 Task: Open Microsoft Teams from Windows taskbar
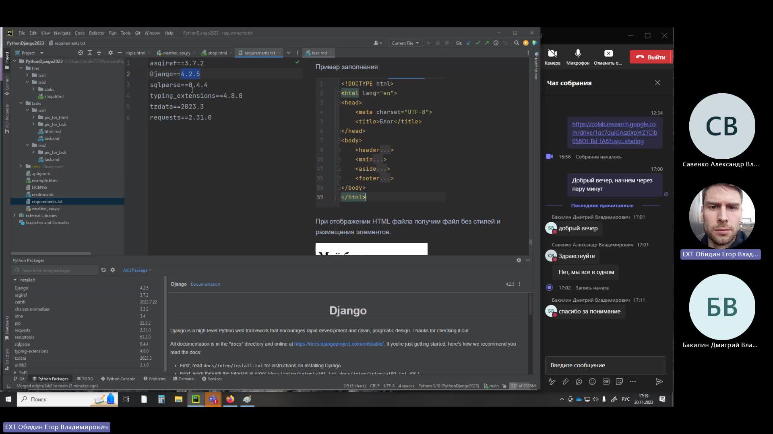coord(213,399)
